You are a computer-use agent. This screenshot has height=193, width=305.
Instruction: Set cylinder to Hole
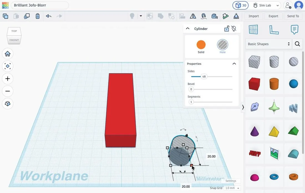tap(223, 47)
